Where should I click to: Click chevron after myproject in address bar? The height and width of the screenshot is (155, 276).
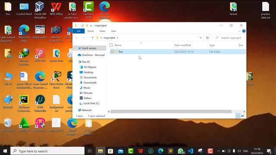[117, 38]
